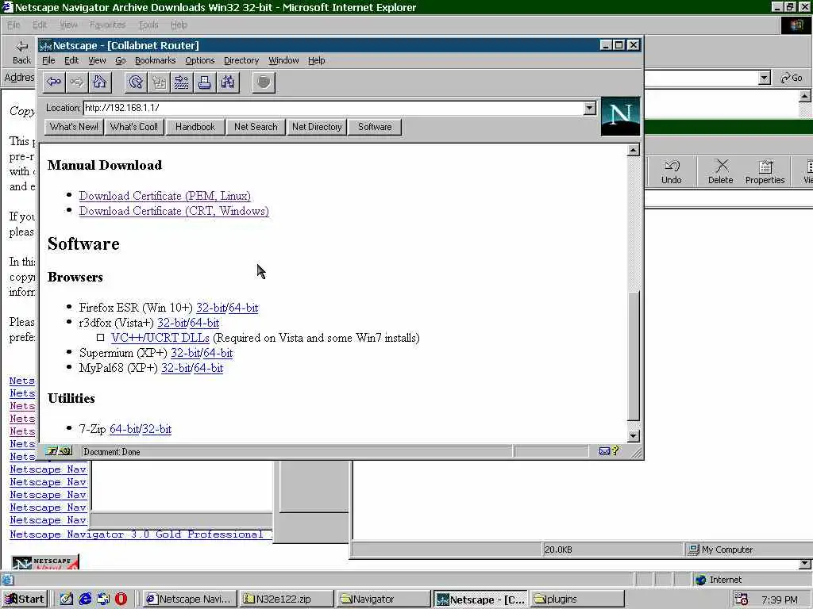Click the What's Cool! directory button
This screenshot has width=813, height=609.
(x=134, y=127)
